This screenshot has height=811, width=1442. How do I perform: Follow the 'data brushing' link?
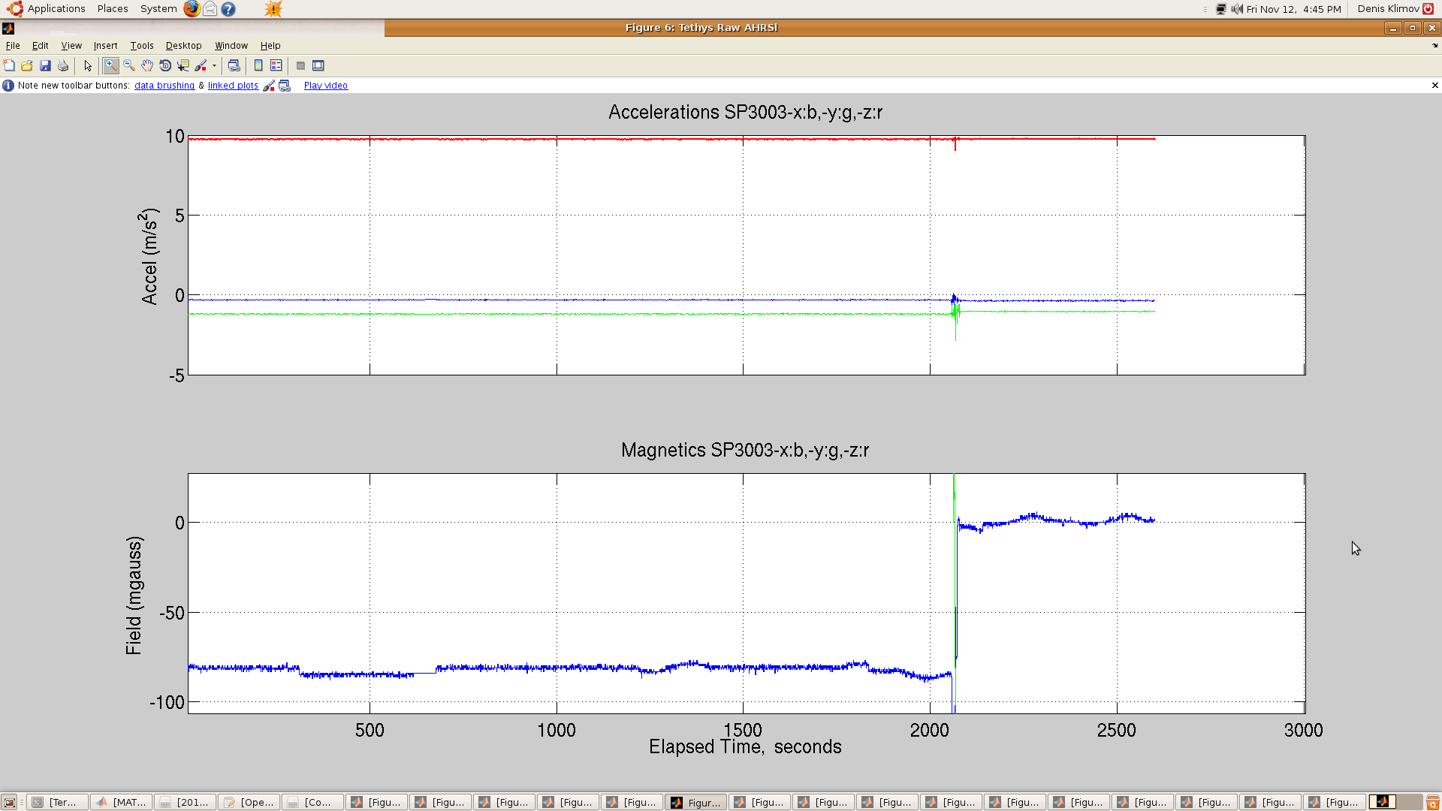pyautogui.click(x=164, y=86)
